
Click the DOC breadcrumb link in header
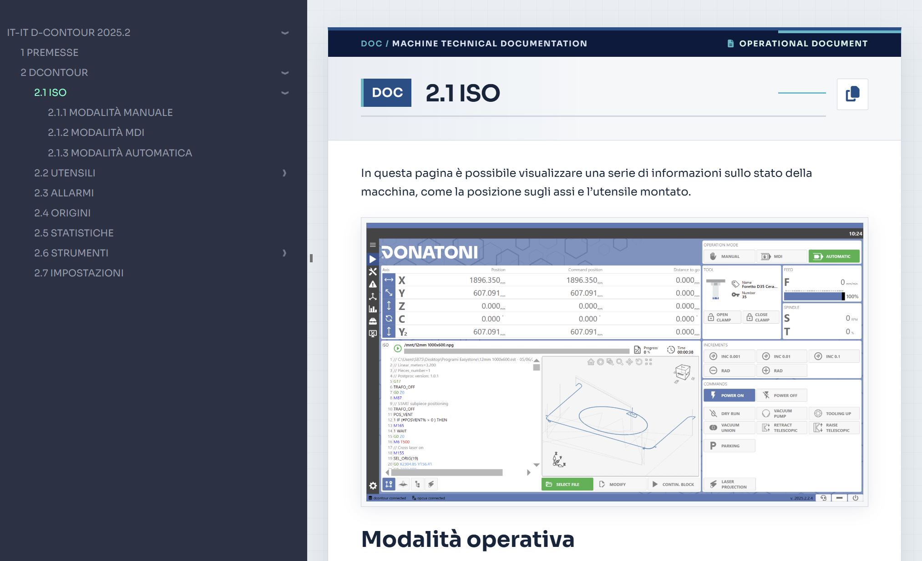pyautogui.click(x=371, y=44)
